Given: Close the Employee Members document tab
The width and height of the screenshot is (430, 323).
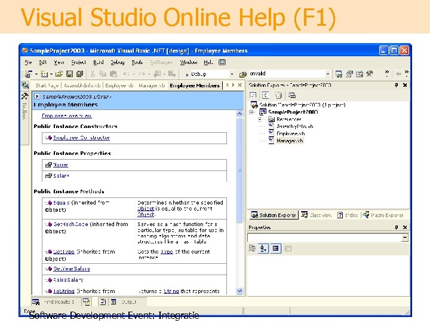Looking at the screenshot, I should tap(240, 85).
